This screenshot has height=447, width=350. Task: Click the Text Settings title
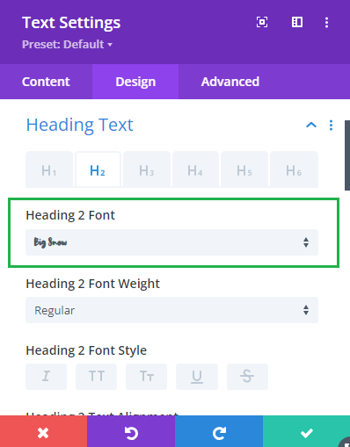(x=71, y=23)
